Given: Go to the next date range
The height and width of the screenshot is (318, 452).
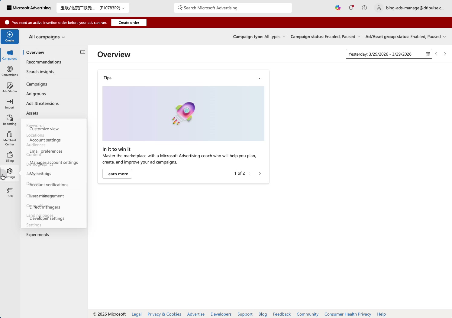Looking at the screenshot, I should (445, 54).
